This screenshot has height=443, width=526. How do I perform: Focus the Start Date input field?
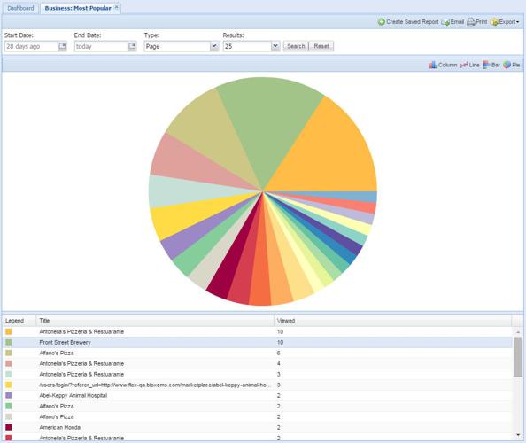[31, 46]
